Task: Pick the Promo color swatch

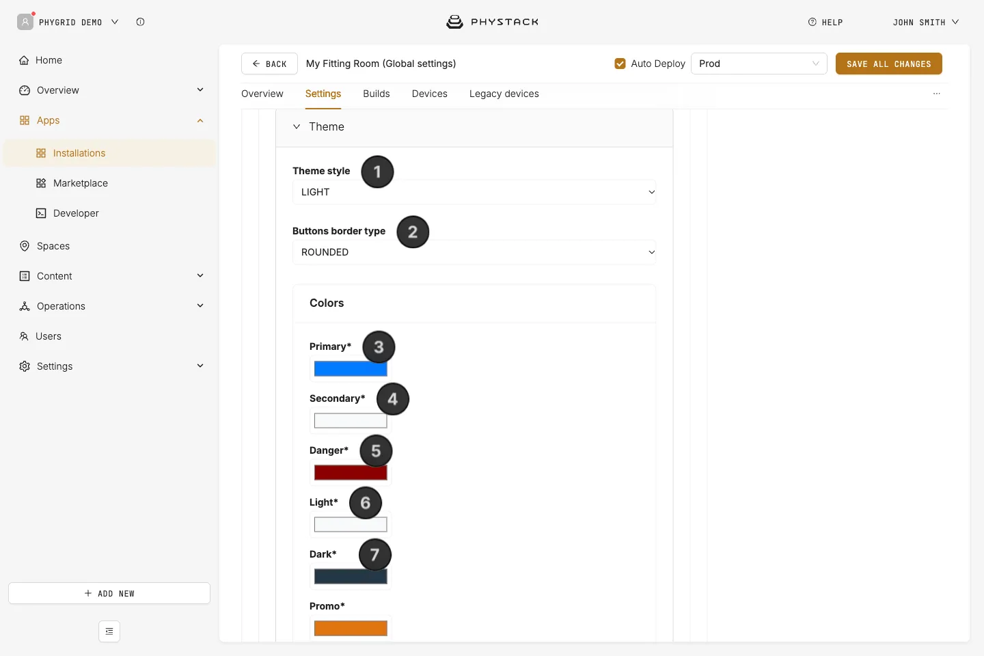Action: [x=351, y=629]
